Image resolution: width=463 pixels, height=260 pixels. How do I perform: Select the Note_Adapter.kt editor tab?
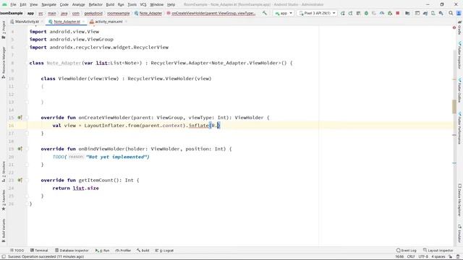tap(67, 22)
